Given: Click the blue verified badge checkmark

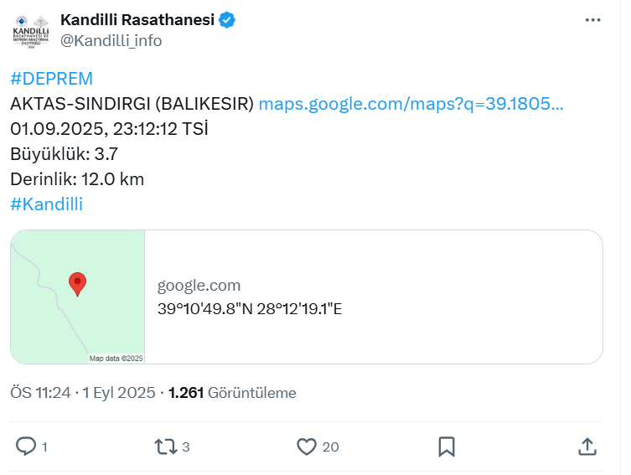Looking at the screenshot, I should pos(227,20).
